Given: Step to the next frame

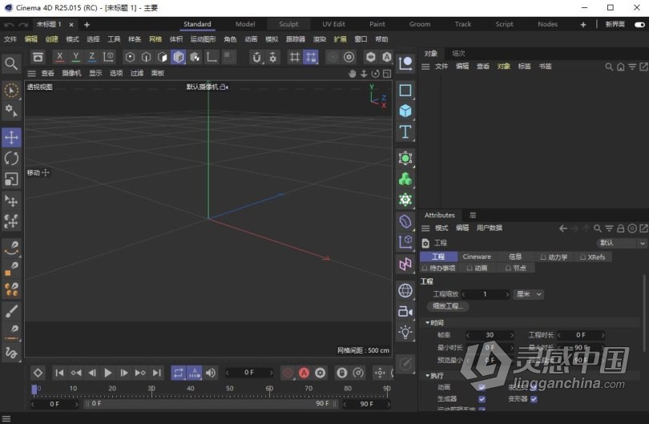Looking at the screenshot, I should pyautogui.click(x=123, y=373).
